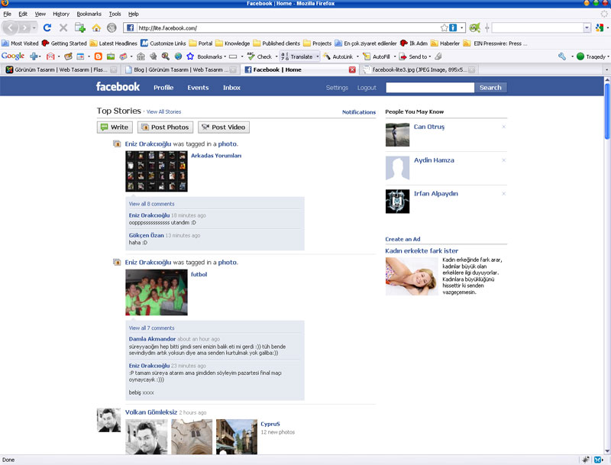This screenshot has width=611, height=465.
Task: Click the Gökçen Özan commenter name
Action: pyautogui.click(x=146, y=235)
